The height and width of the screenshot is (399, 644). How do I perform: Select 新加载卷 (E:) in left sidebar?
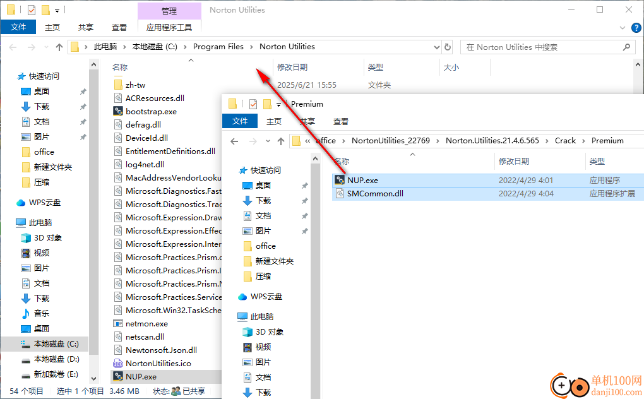pos(56,374)
